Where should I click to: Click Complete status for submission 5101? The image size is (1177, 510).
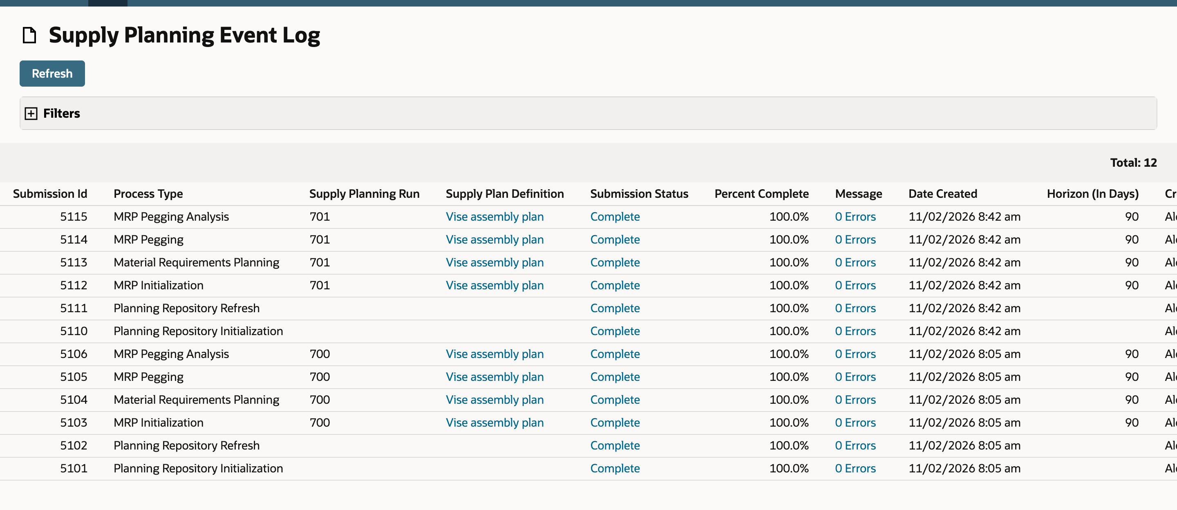pos(615,468)
